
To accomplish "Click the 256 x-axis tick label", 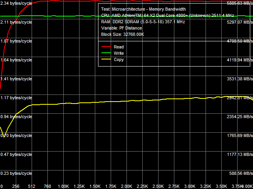I will 16,186.
